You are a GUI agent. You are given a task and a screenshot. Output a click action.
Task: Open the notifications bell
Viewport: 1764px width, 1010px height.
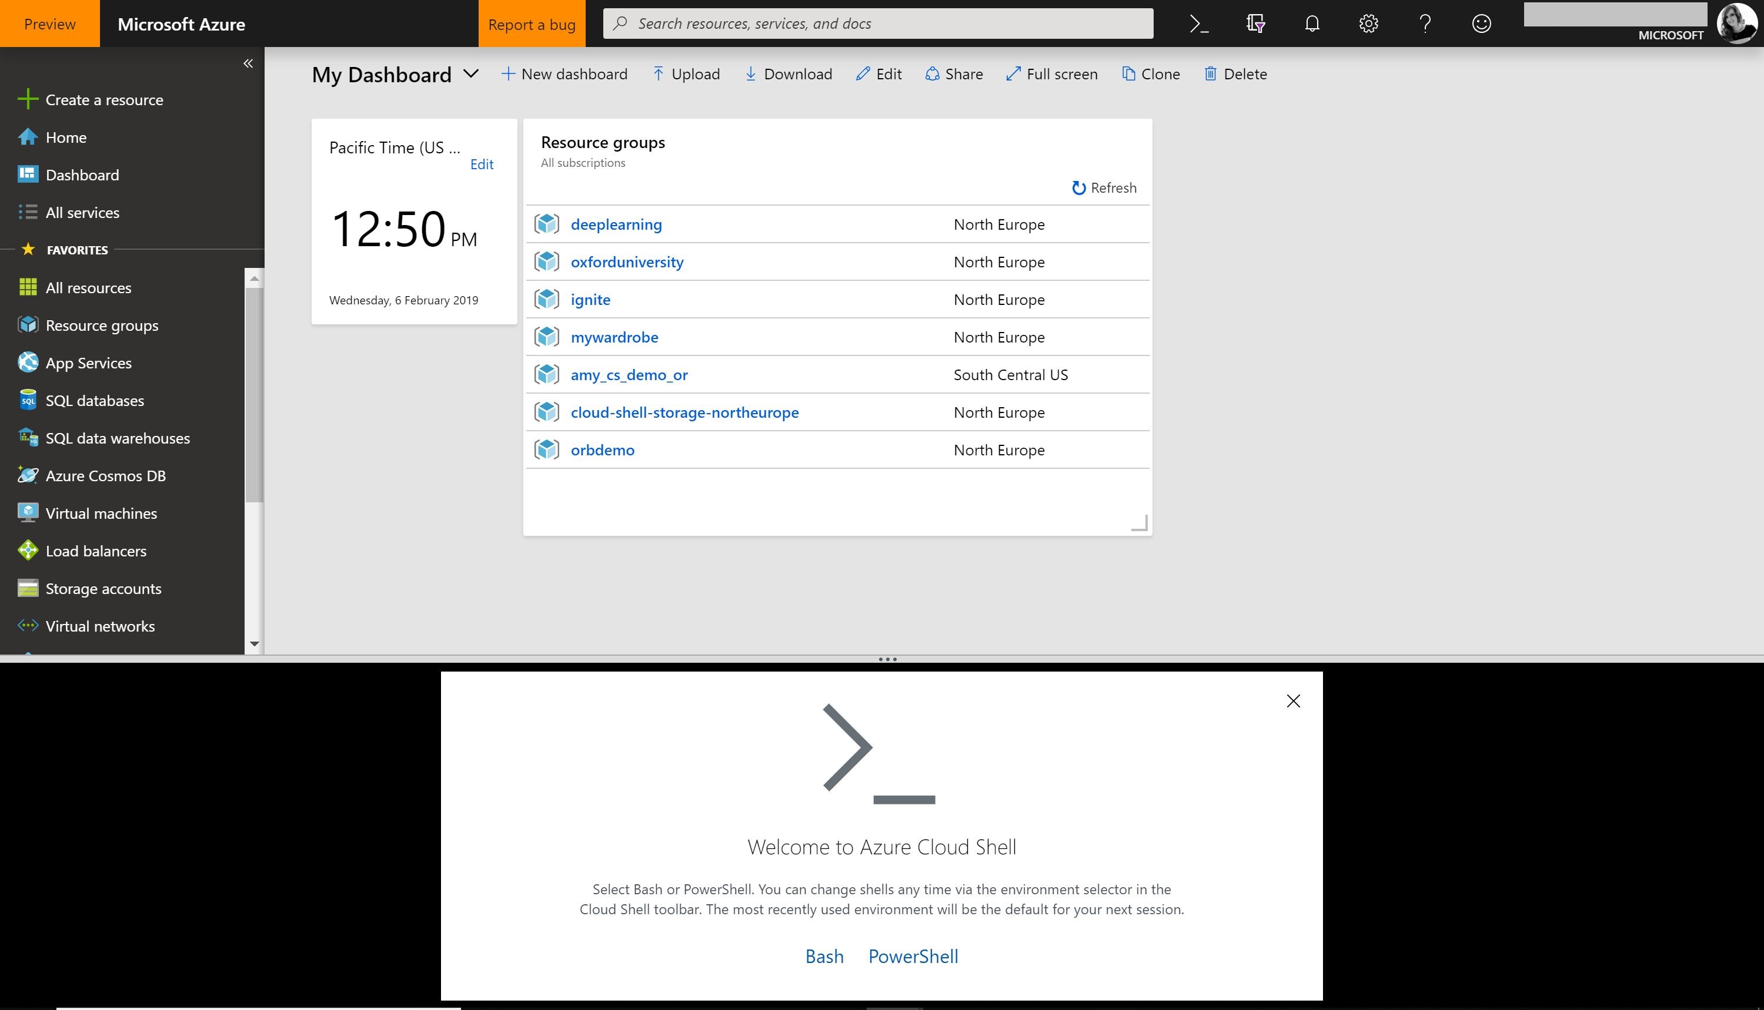pos(1312,24)
